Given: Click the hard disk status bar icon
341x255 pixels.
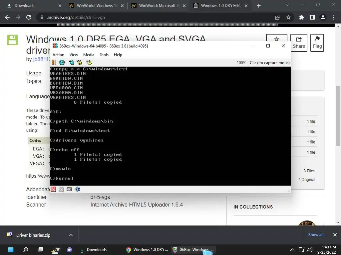Looking at the screenshot, I should pos(69,189).
